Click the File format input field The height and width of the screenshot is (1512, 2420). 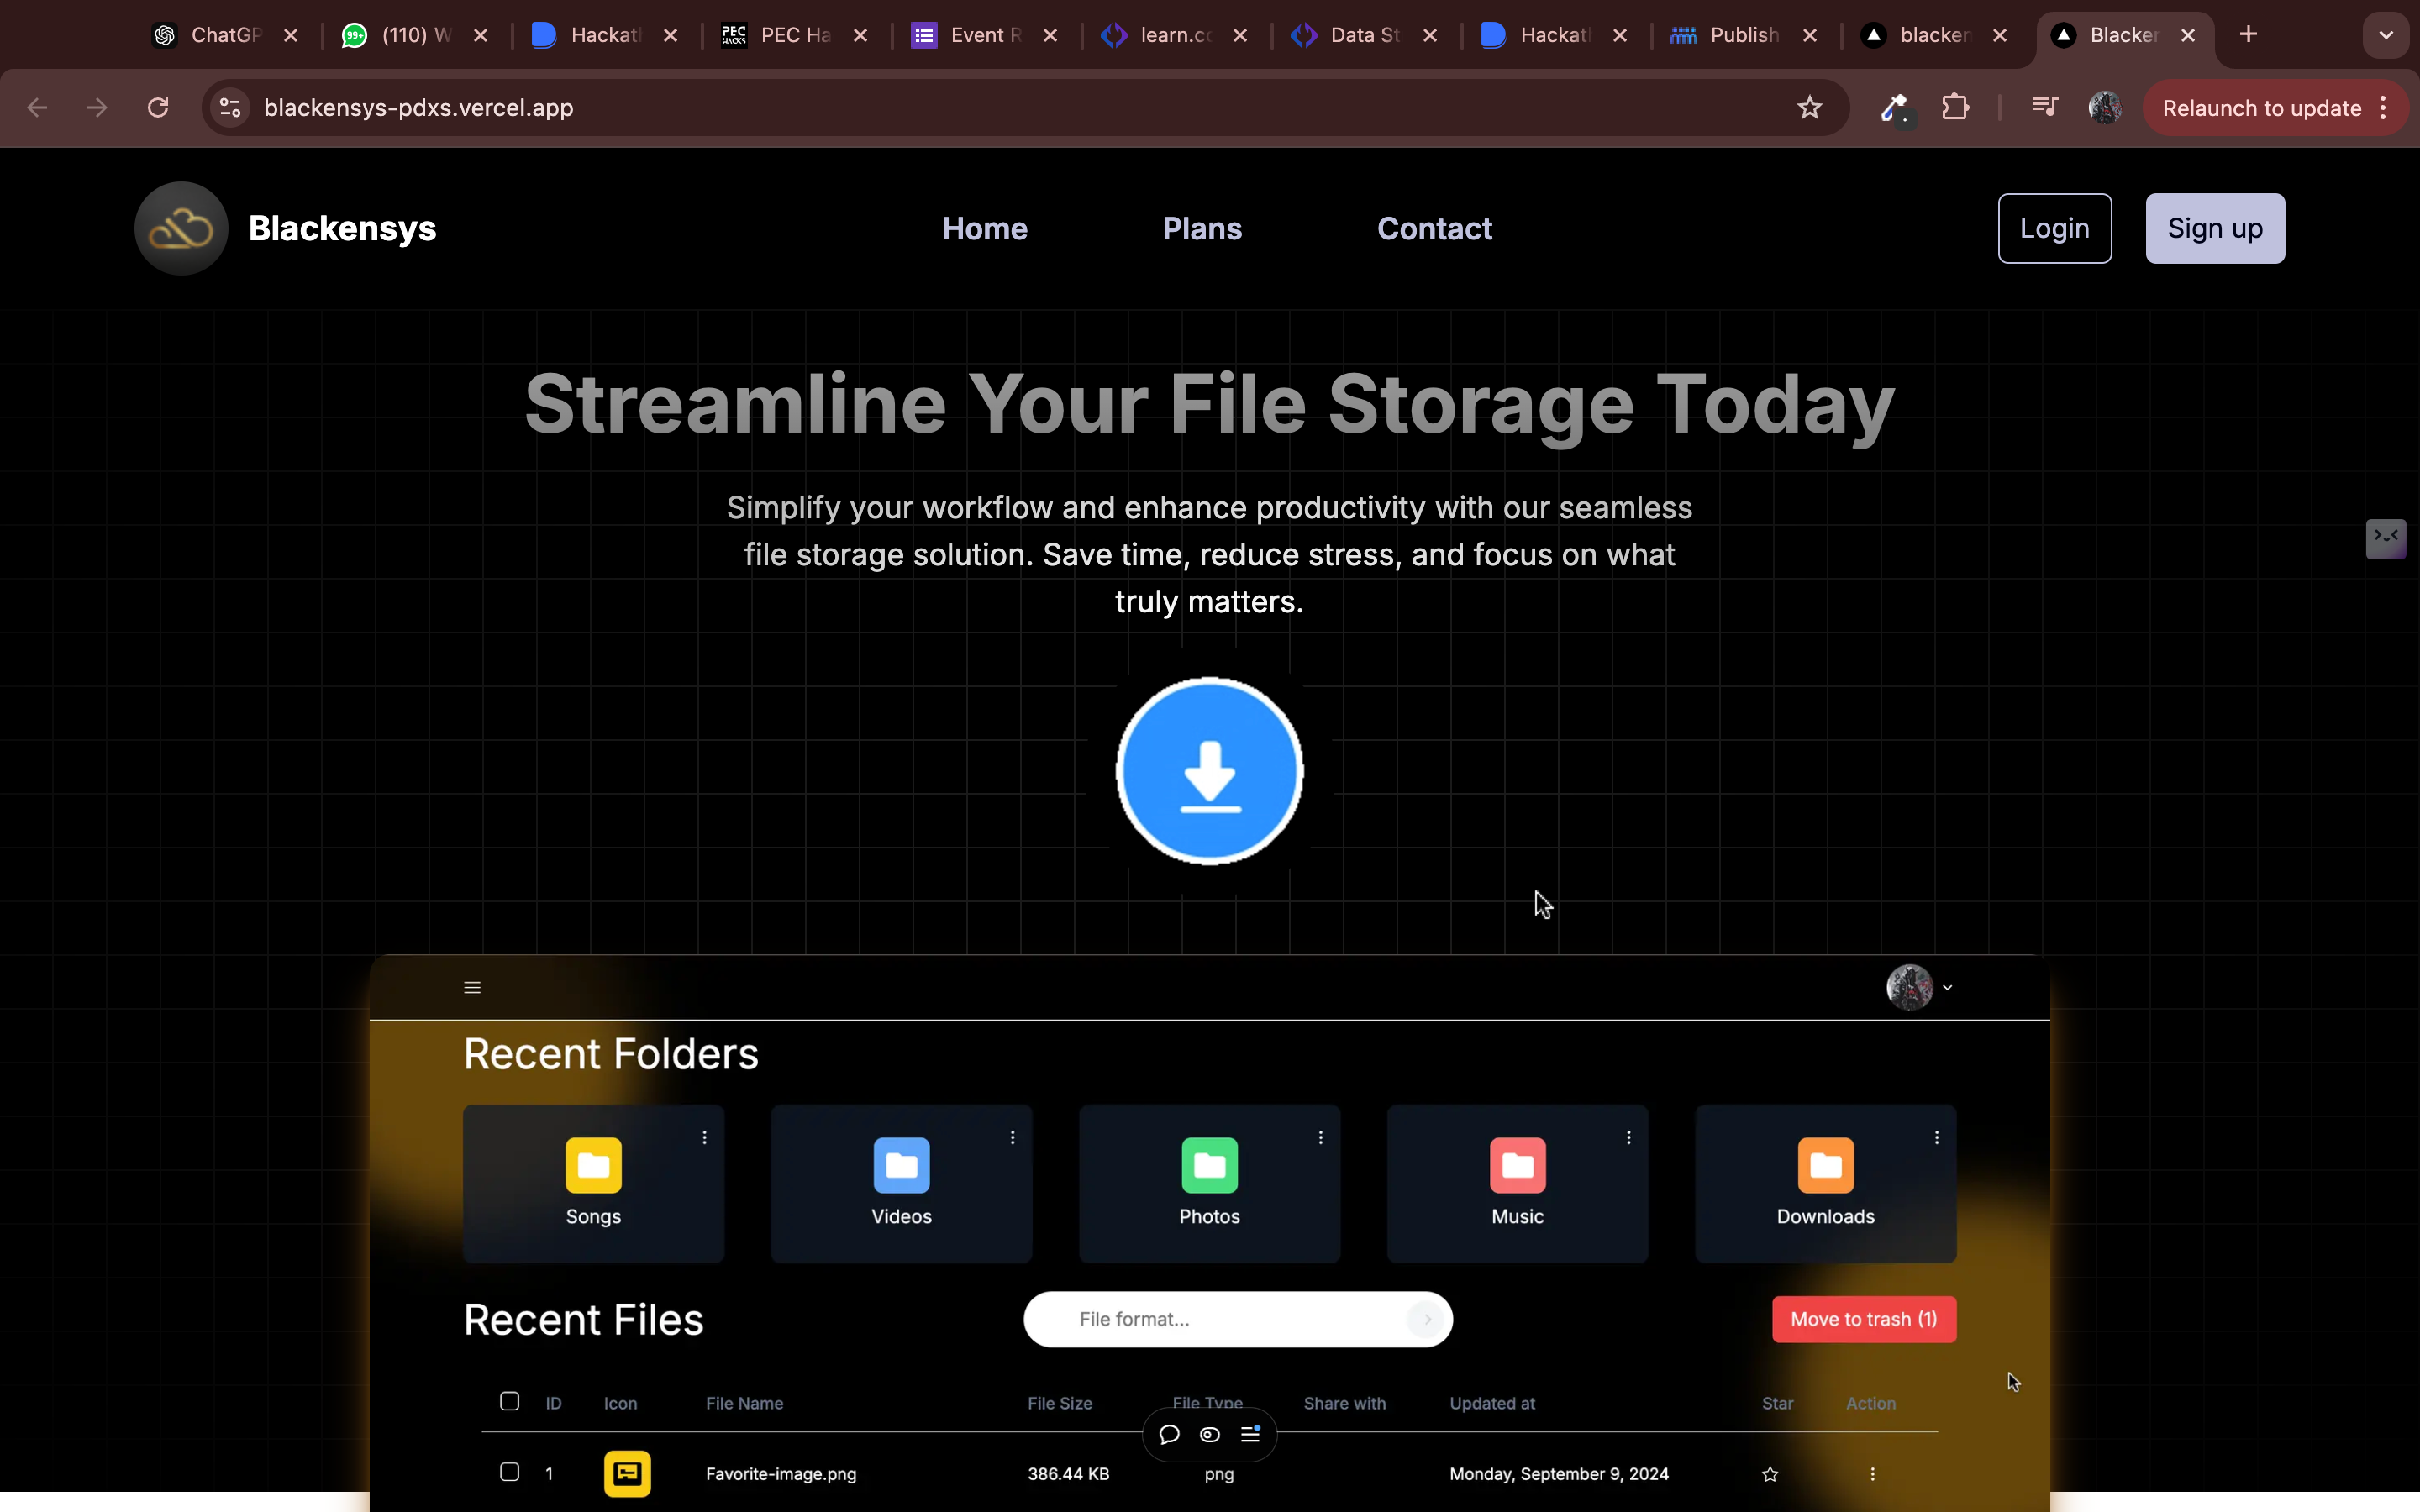pos(1237,1320)
